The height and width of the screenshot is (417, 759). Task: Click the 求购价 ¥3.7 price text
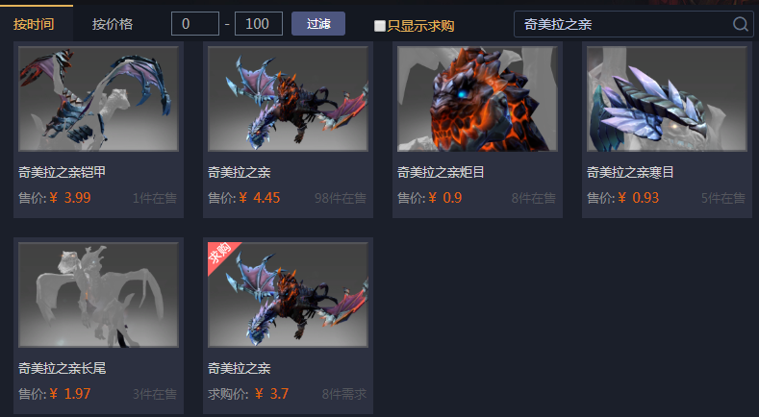(248, 394)
